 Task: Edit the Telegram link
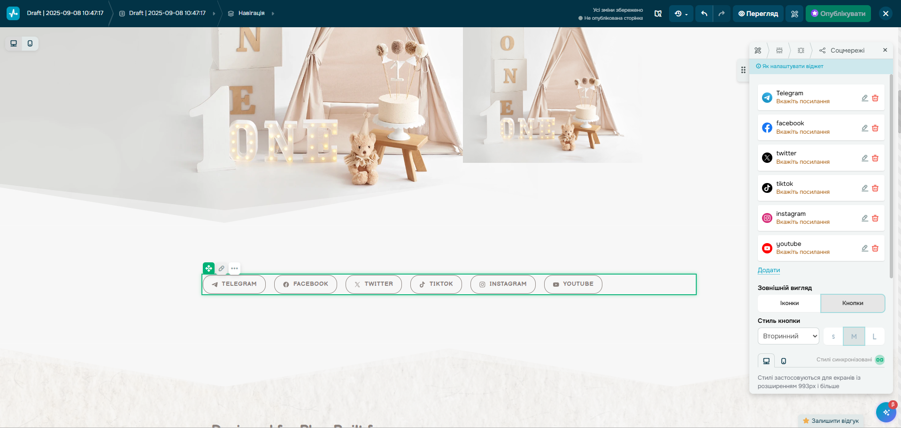pos(865,98)
